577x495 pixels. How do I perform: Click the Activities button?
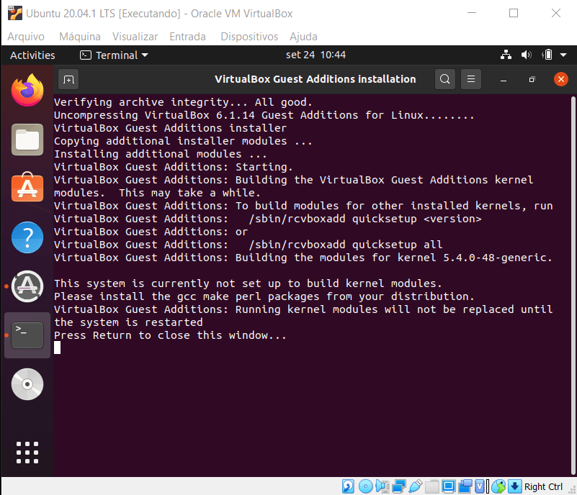(32, 55)
